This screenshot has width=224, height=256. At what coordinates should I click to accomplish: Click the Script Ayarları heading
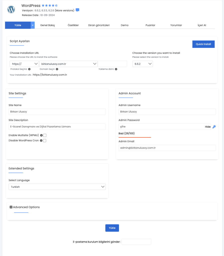point(20,41)
